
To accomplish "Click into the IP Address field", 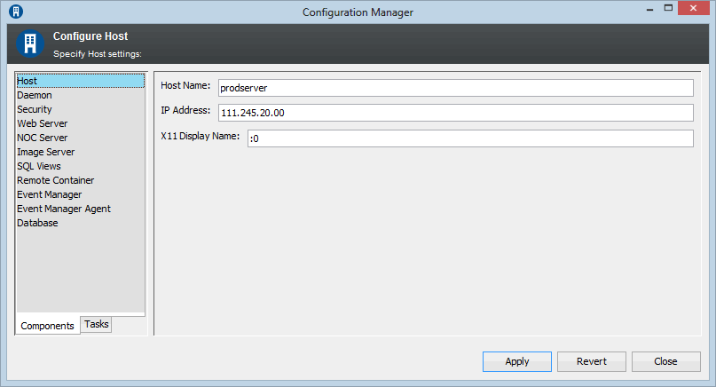I will (x=456, y=113).
